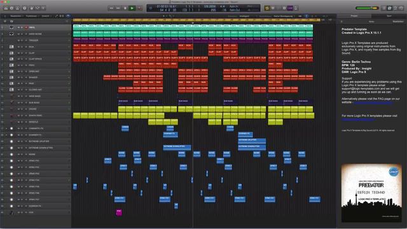The height and width of the screenshot is (229, 407).
Task: Toggle the Inspector button in the control bar
Action: pyautogui.click(x=11, y=8)
